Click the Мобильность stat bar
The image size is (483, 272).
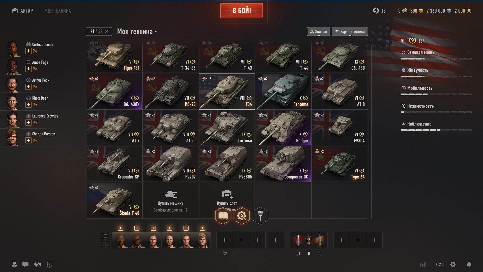[436, 94]
